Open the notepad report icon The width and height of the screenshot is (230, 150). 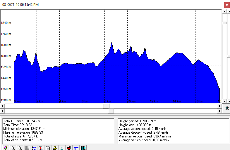click(48, 148)
